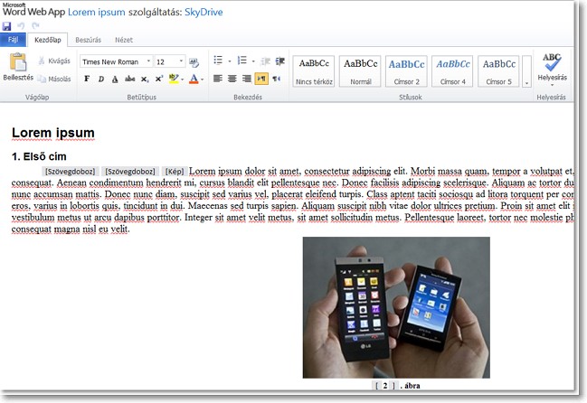Apply the Címsor 2 style
This screenshot has height=403, width=587.
click(x=406, y=71)
